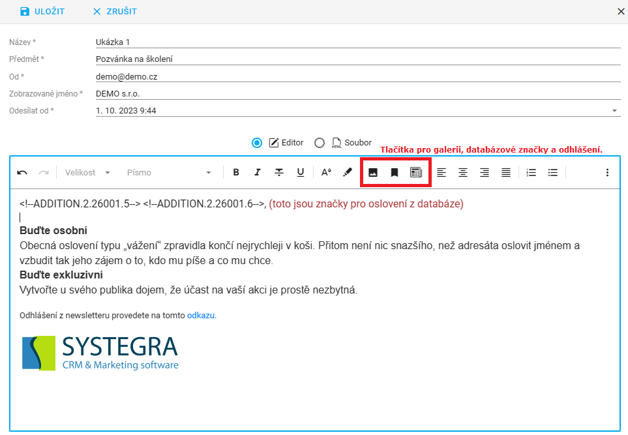
Task: Open the Odesílat od date dropdown arrow
Action: [614, 111]
